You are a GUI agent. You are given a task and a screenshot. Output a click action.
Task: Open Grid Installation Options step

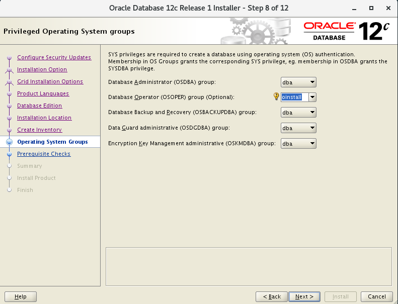tap(50, 81)
